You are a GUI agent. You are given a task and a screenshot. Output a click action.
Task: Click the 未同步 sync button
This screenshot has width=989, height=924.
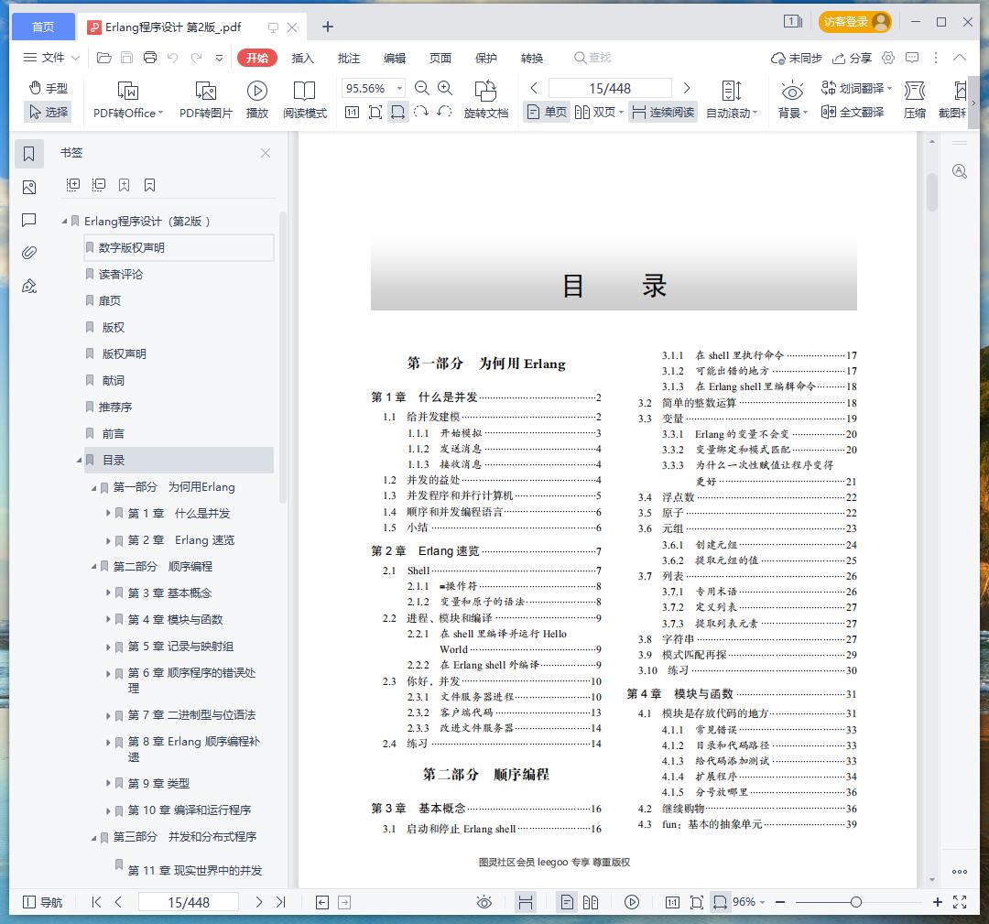tap(797, 58)
